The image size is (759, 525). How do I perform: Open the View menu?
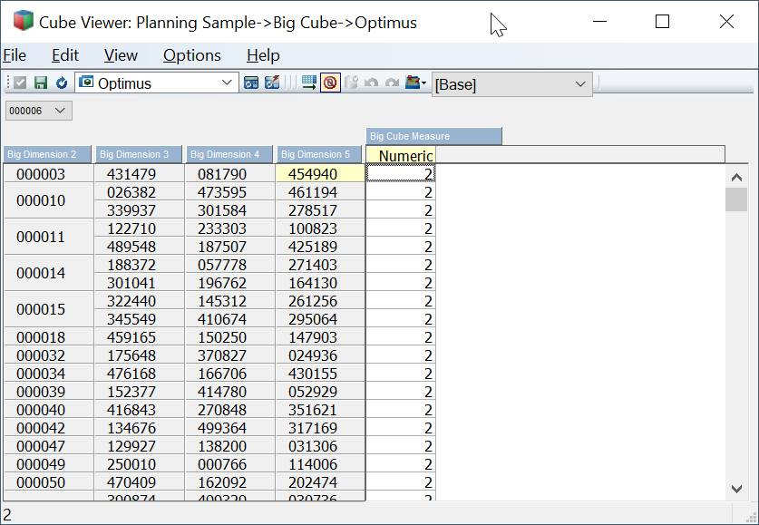tap(121, 55)
